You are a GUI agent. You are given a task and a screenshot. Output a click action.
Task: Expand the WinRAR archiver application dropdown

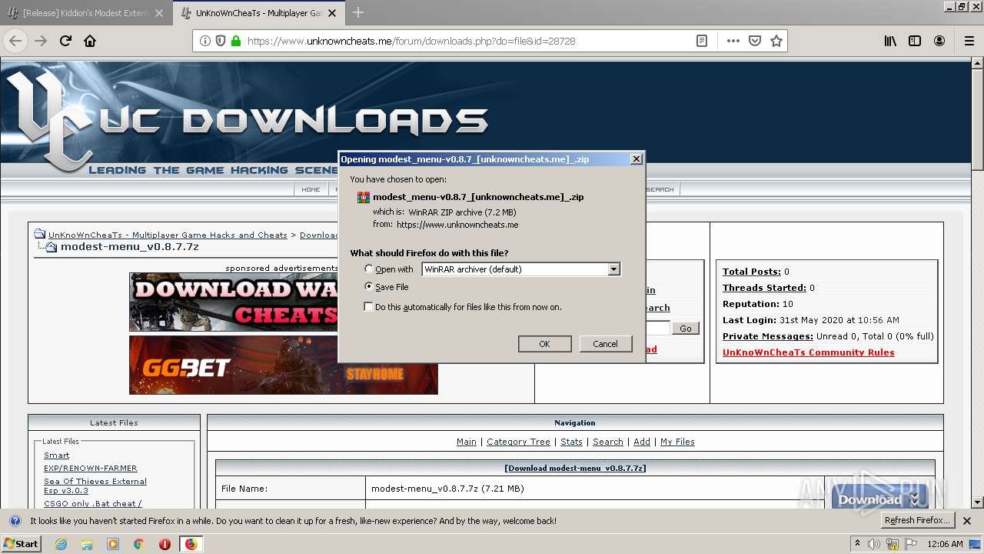coord(613,269)
